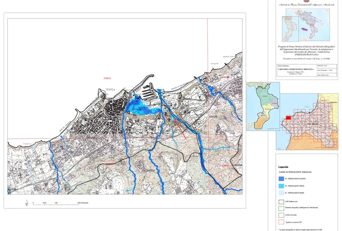Click the Legenda heading

point(283,167)
